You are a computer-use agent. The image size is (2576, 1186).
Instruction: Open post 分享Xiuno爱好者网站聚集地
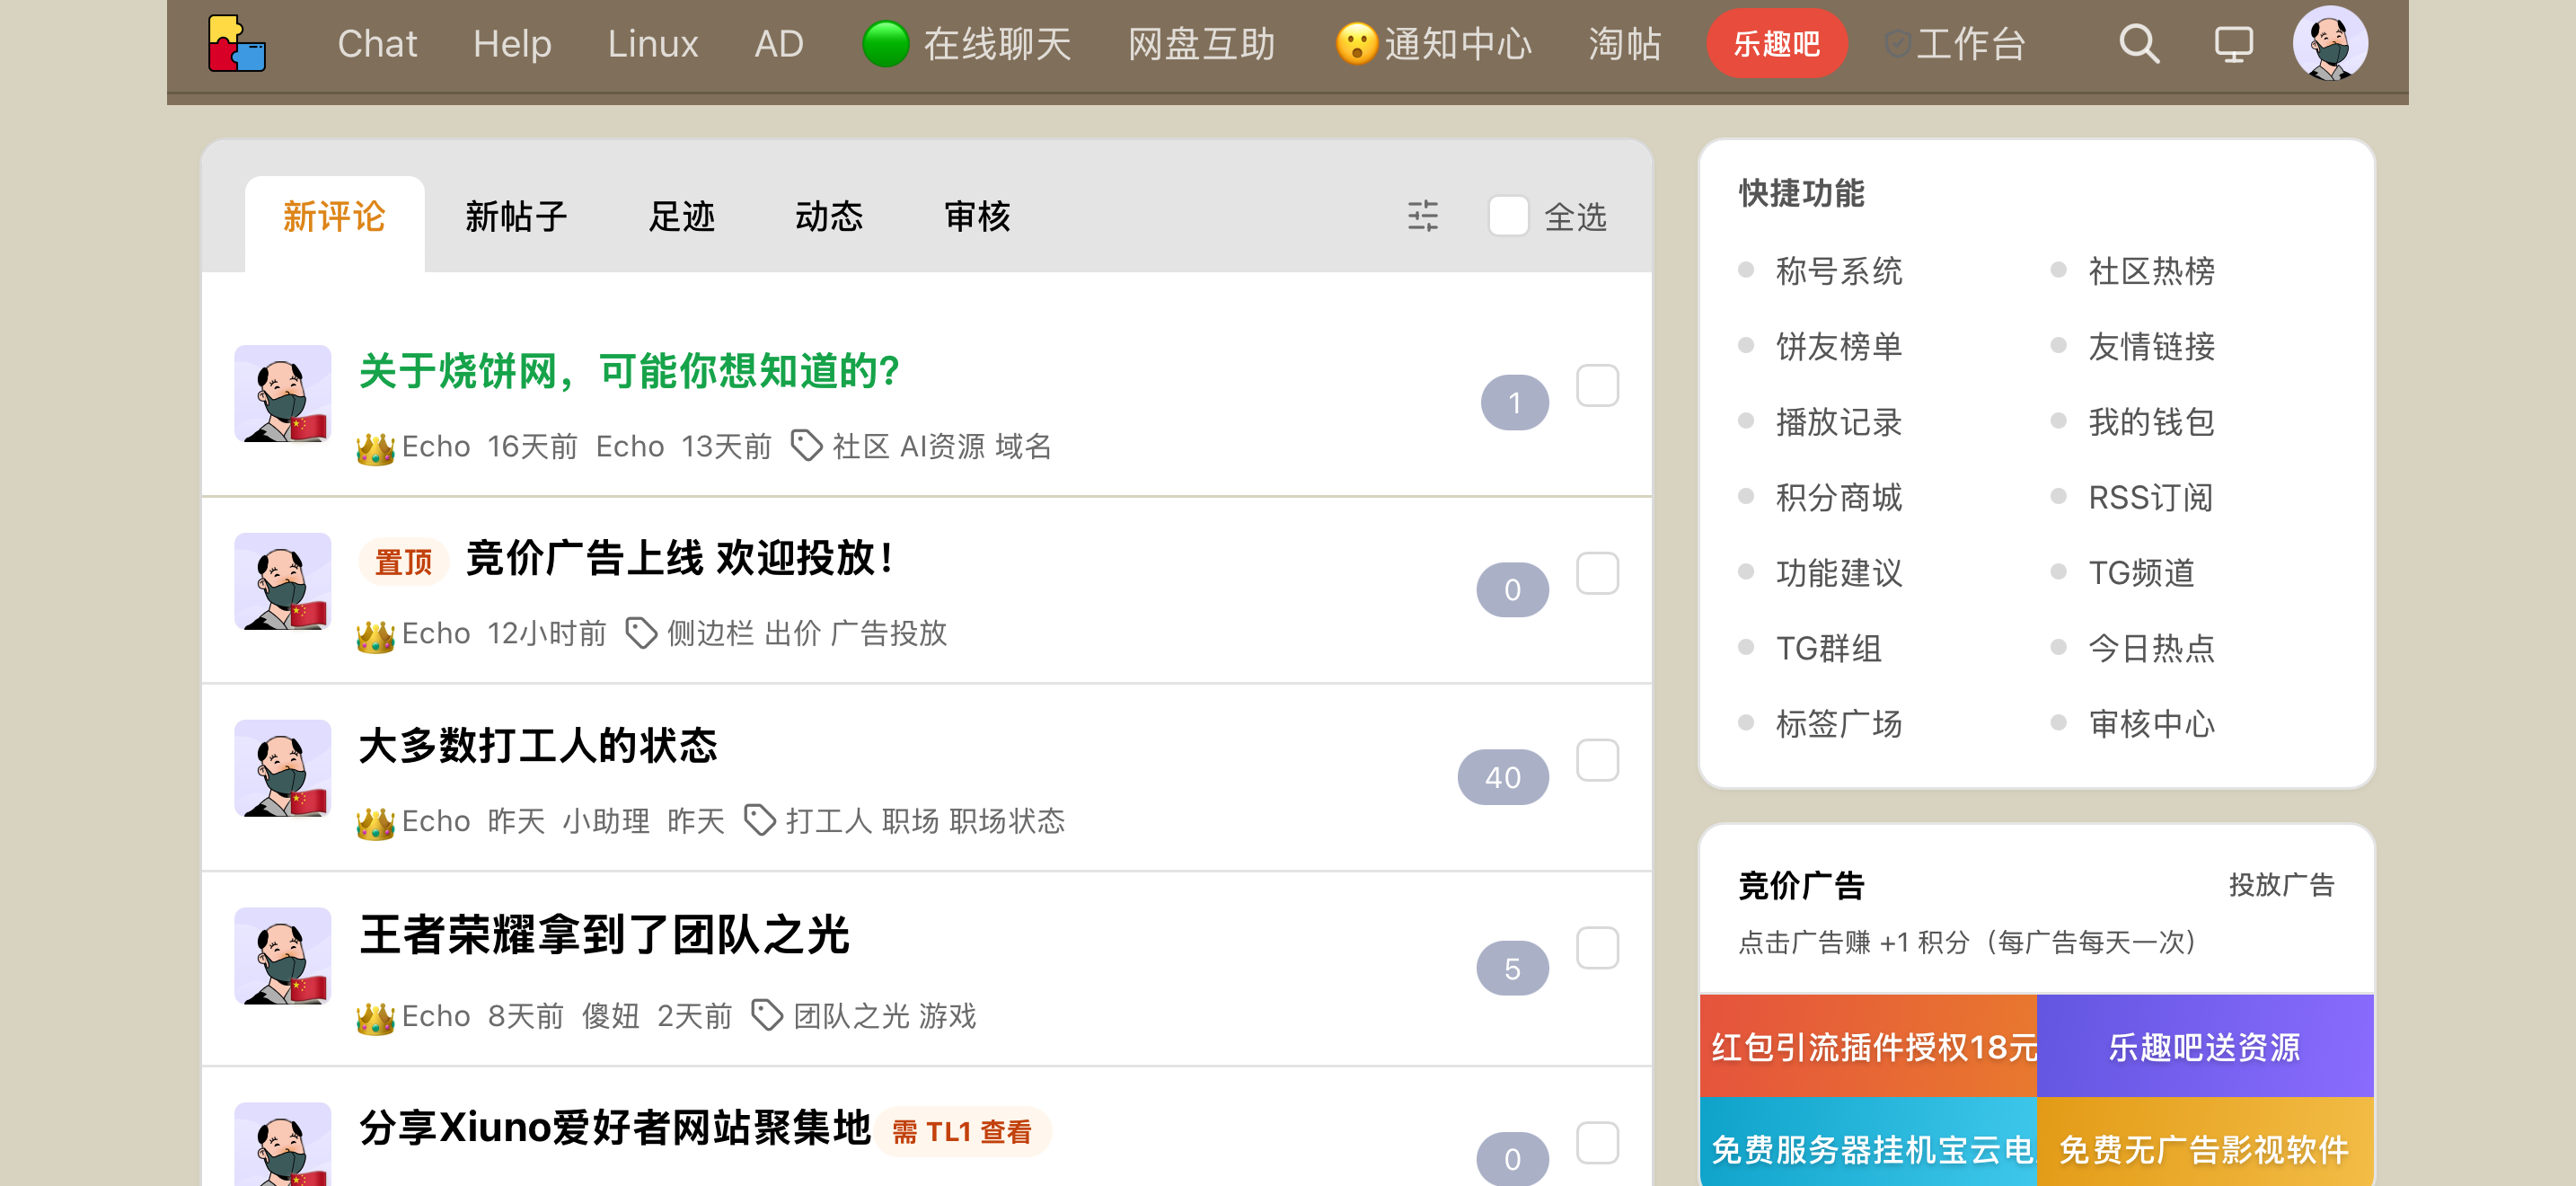pos(615,1128)
